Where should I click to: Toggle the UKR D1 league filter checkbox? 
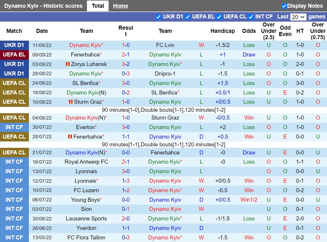[158, 17]
